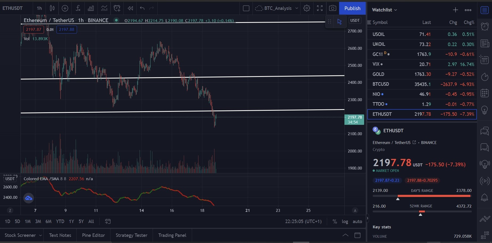
Task: Open the Trading Panel tab
Action: click(x=172, y=235)
